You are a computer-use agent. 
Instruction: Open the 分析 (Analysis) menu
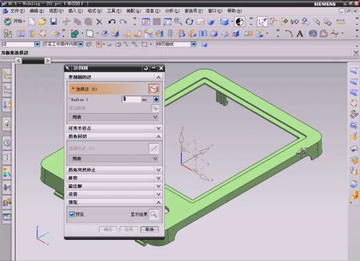(170, 11)
